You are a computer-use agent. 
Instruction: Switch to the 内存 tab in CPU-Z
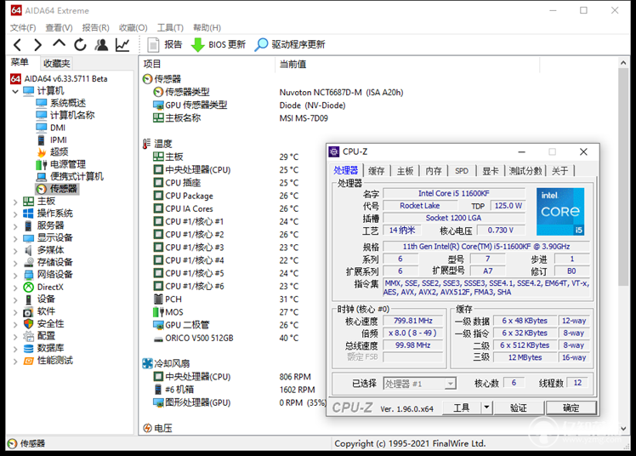click(434, 171)
